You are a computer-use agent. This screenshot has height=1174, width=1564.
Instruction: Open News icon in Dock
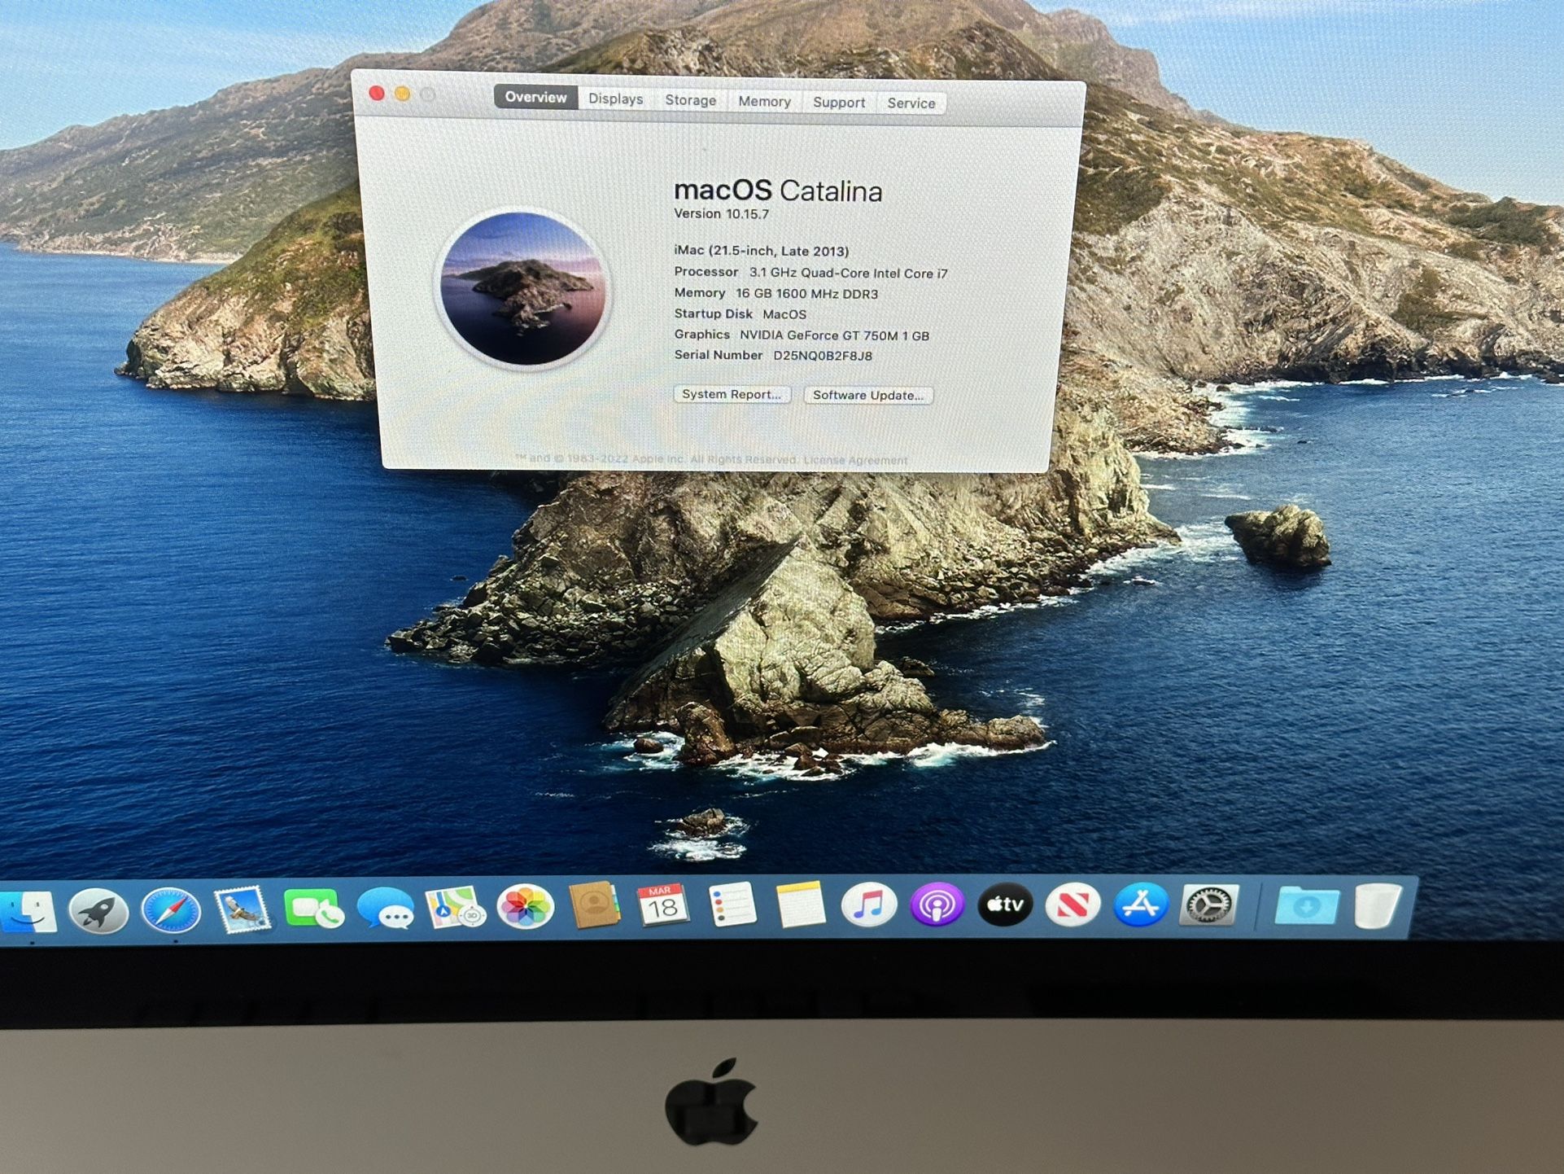[x=1073, y=904]
